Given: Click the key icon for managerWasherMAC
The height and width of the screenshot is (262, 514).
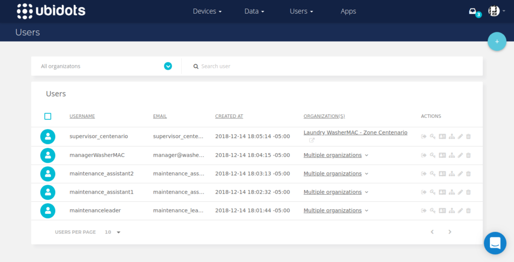Looking at the screenshot, I should click(433, 155).
